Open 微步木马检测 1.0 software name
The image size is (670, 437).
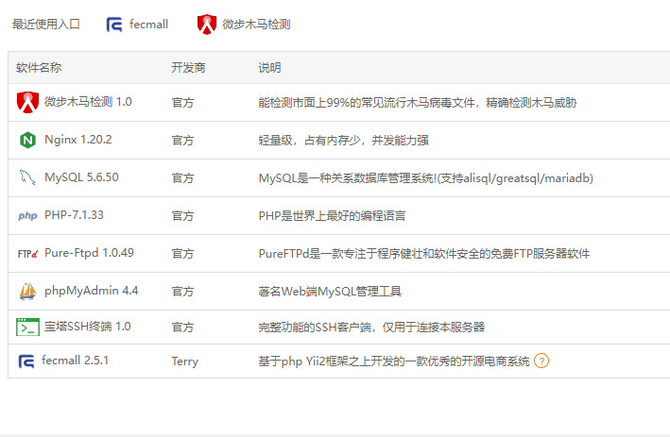(88, 102)
